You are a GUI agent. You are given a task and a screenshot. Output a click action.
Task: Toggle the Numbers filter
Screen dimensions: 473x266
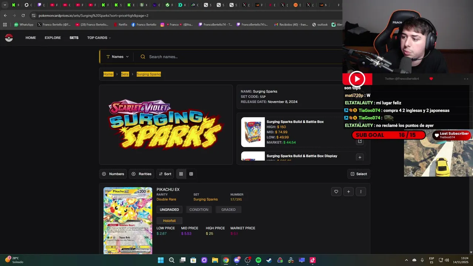click(113, 174)
